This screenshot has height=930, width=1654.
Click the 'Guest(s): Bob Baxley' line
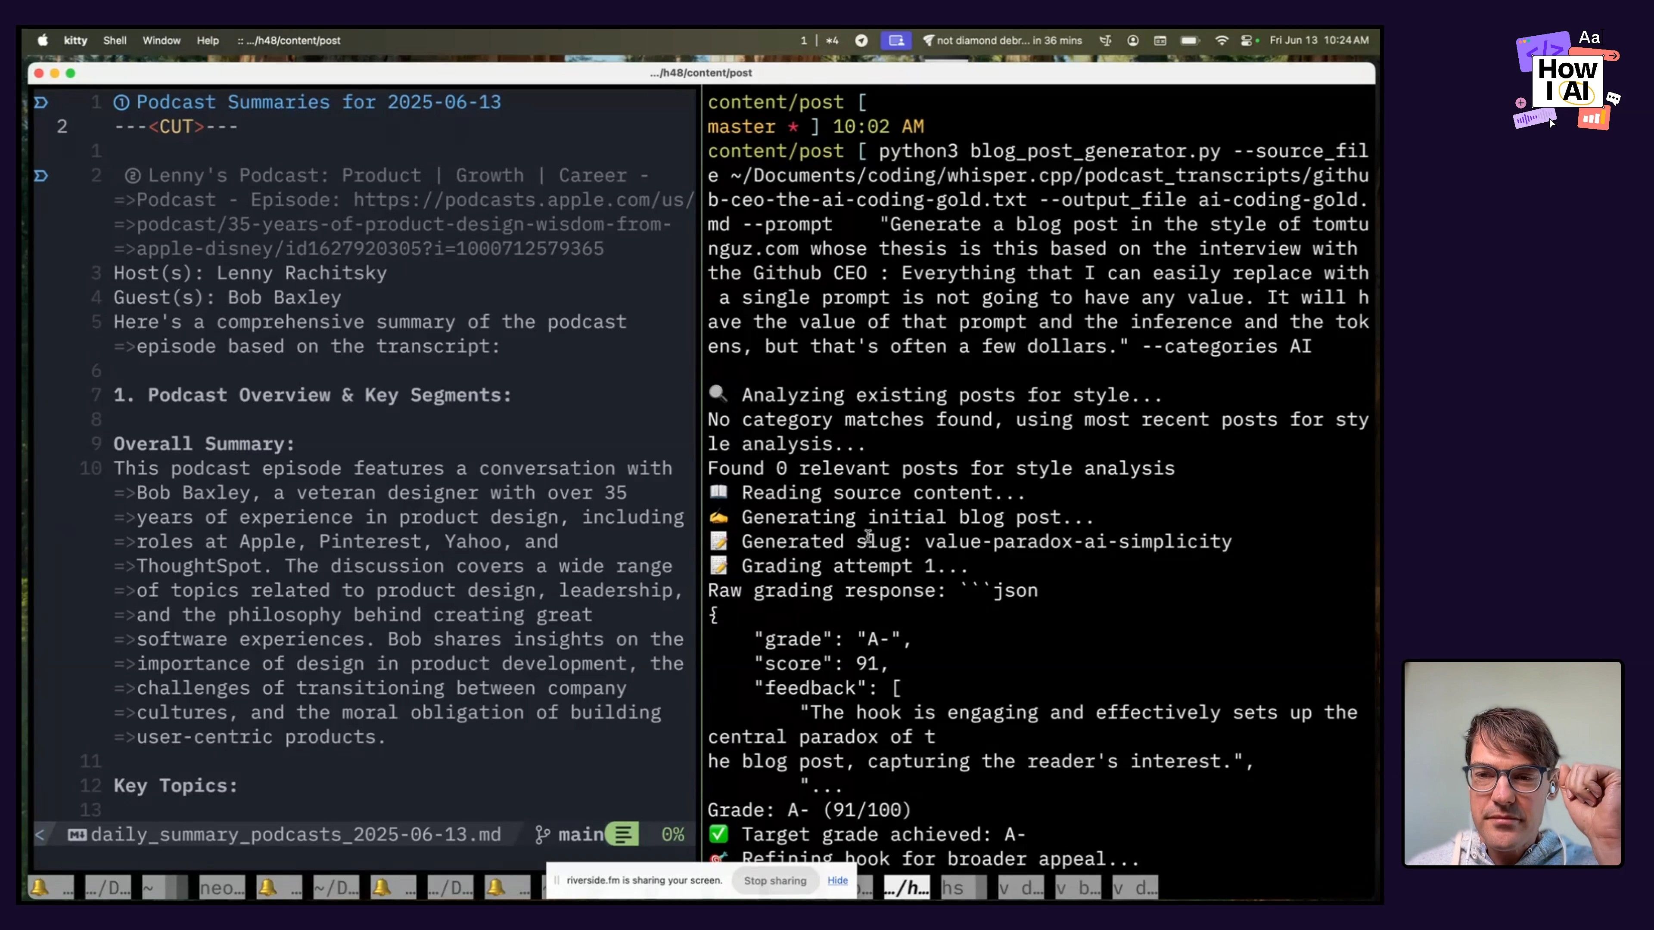227,297
